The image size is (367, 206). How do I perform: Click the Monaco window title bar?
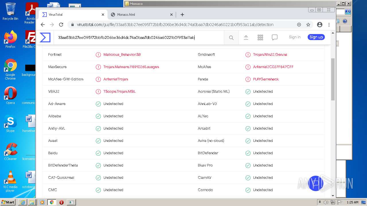coord(238,4)
